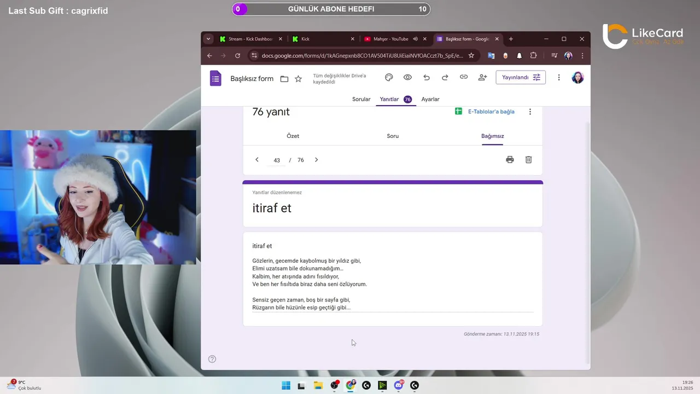Move form to folder icon
Screen dimensions: 700x394
click(284, 79)
